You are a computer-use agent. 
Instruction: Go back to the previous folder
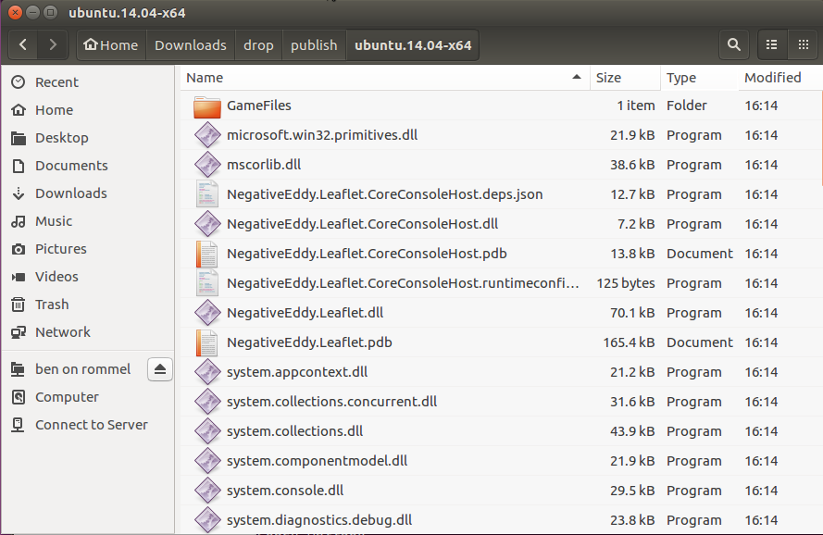click(x=23, y=44)
